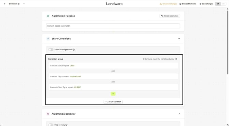
Task: Open the Contact Status equals Lead condition
Action: [113, 65]
